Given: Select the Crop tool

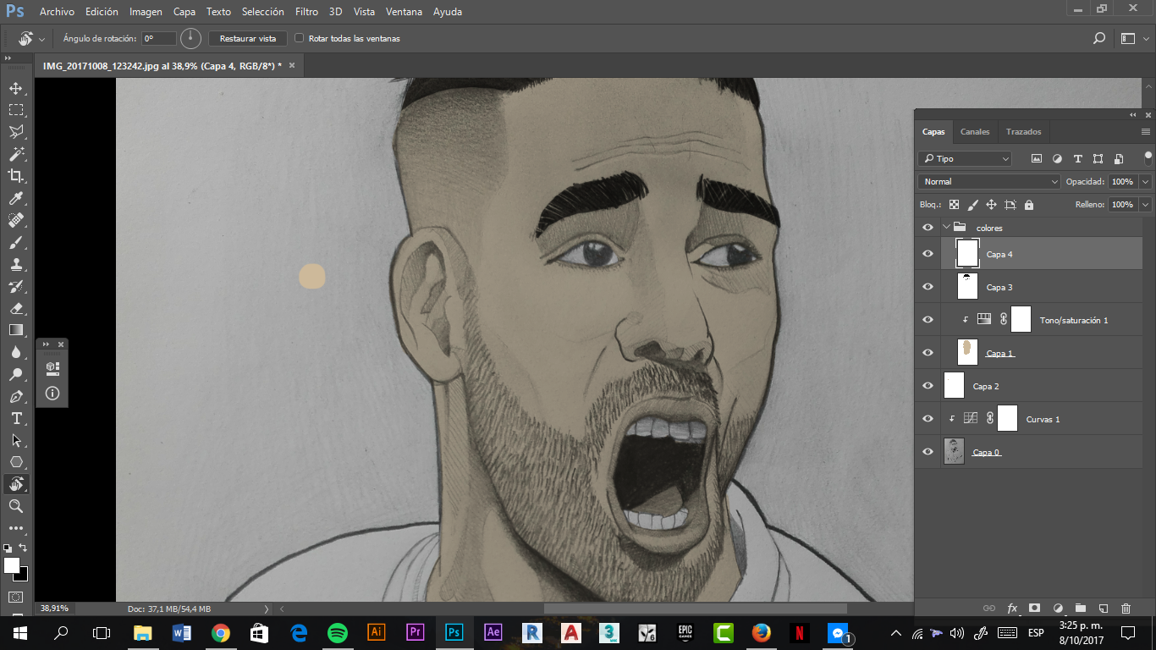Looking at the screenshot, I should [x=16, y=176].
